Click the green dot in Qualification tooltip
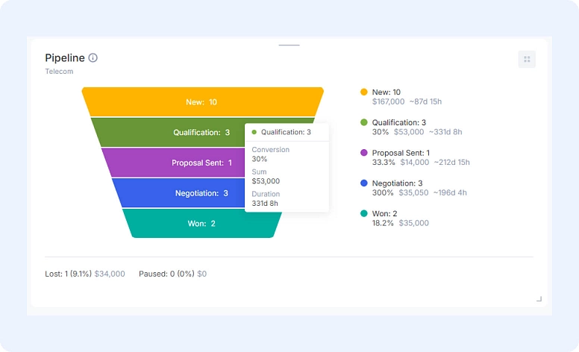Viewport: 579px width, 352px height. click(x=254, y=132)
